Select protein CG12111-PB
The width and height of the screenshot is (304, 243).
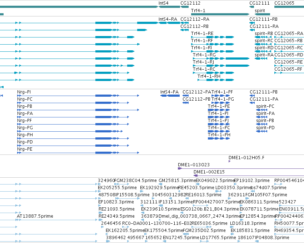pyautogui.click(x=264, y=92)
